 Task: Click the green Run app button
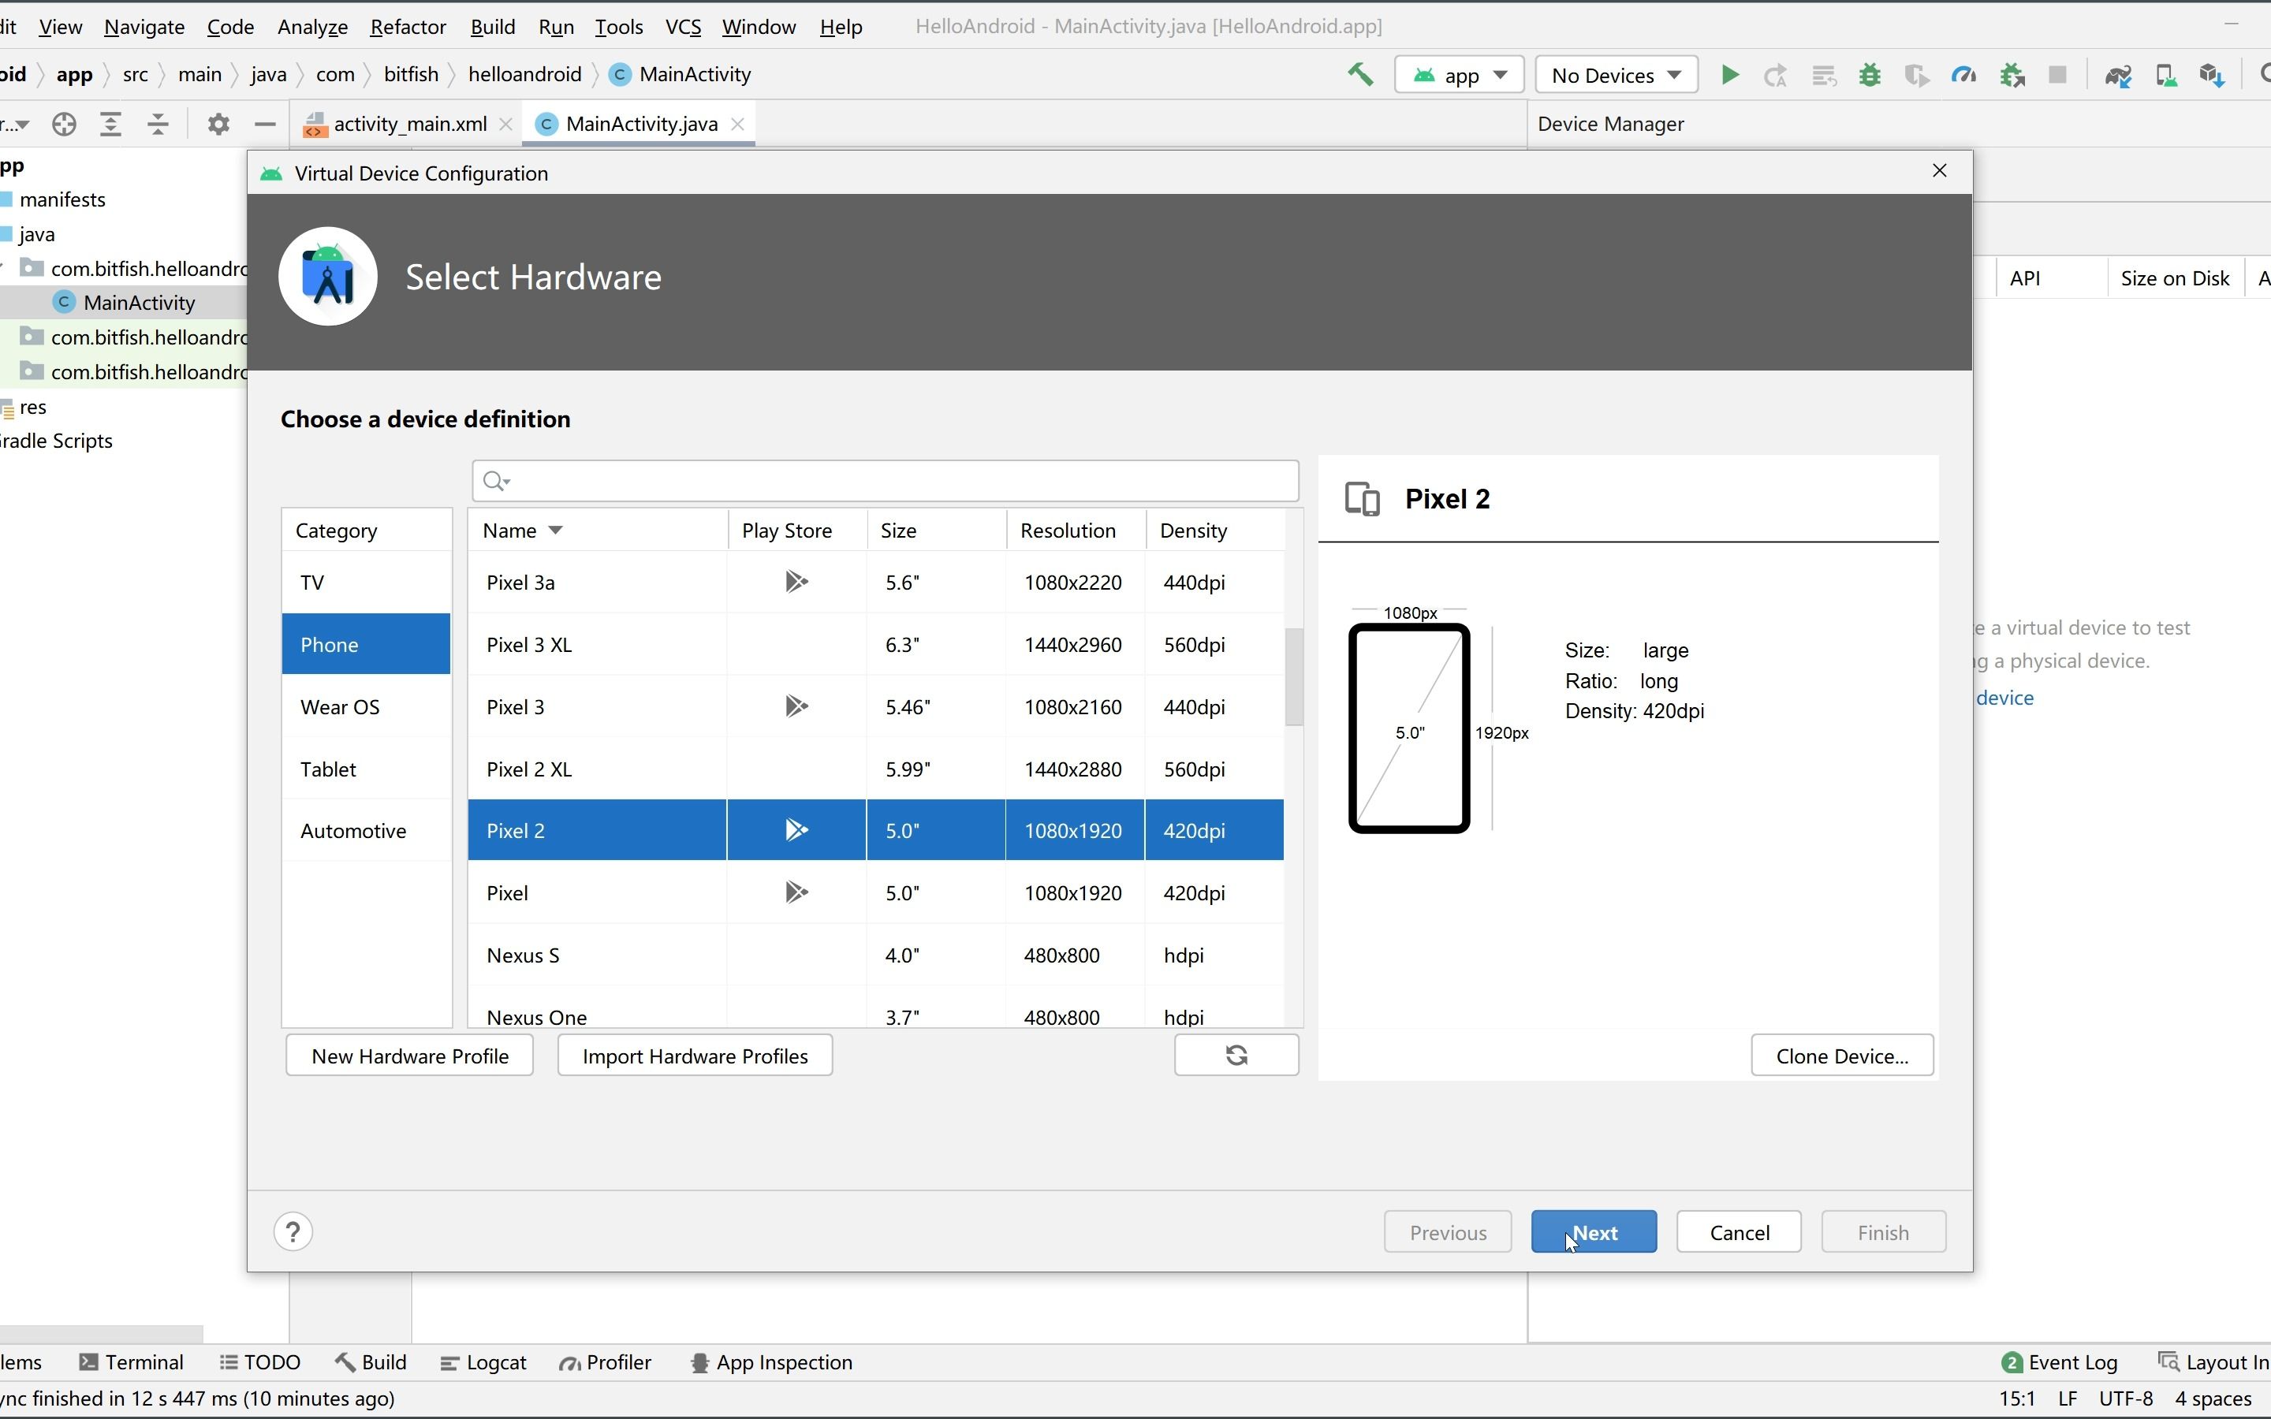pos(1729,75)
